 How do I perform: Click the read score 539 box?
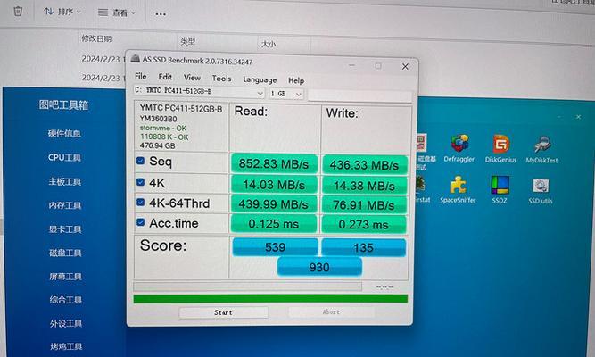[x=275, y=247]
